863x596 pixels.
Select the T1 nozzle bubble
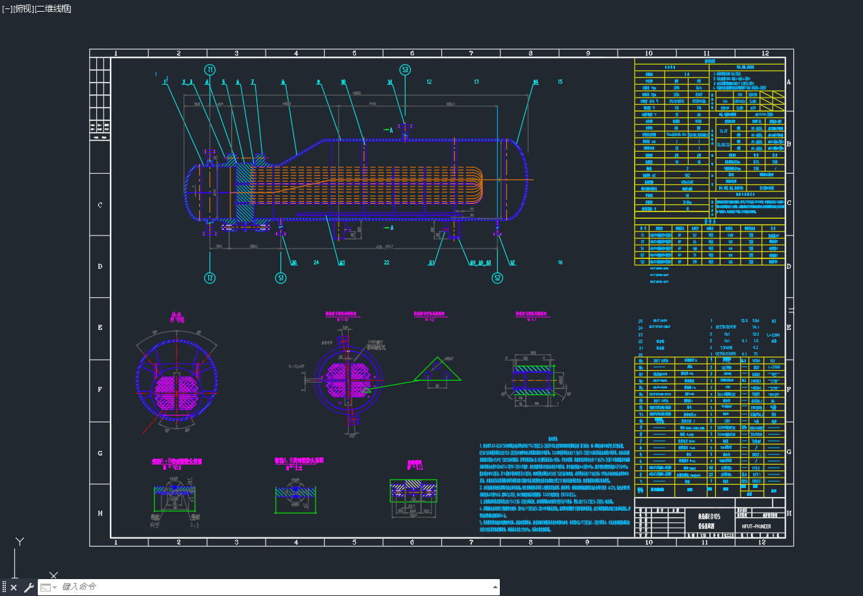(x=210, y=69)
